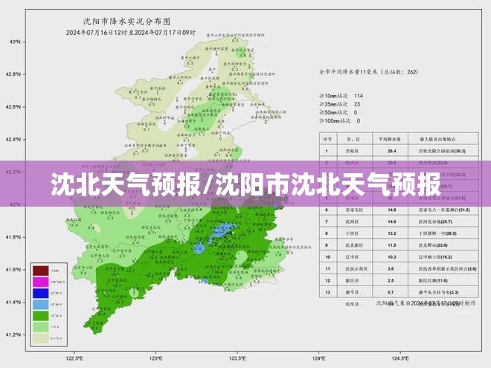Click the date range line under the title

[x=131, y=33]
